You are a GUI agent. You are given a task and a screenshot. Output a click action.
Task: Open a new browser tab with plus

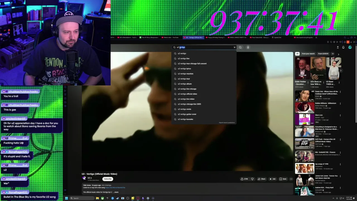point(316,37)
